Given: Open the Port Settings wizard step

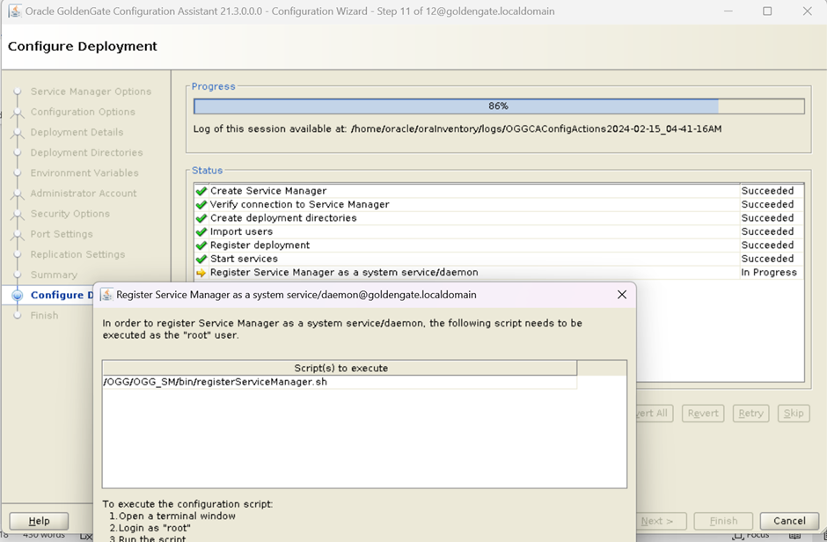Looking at the screenshot, I should [x=62, y=234].
